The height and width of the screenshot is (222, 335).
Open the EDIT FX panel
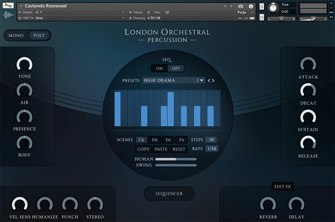click(x=282, y=187)
